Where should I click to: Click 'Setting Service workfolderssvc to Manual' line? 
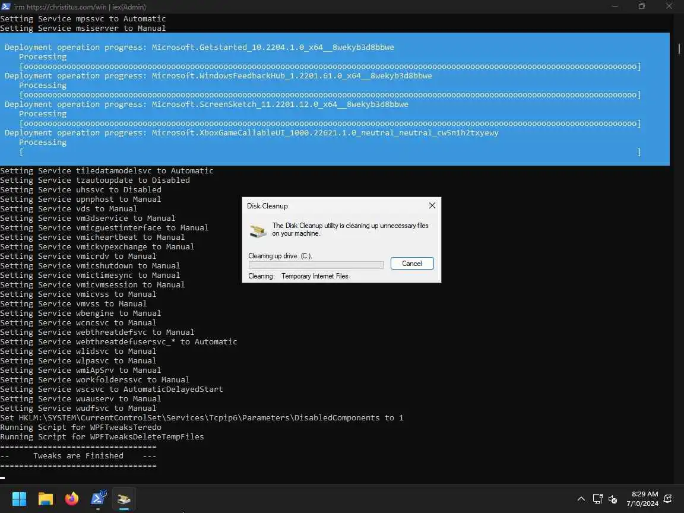(x=95, y=379)
